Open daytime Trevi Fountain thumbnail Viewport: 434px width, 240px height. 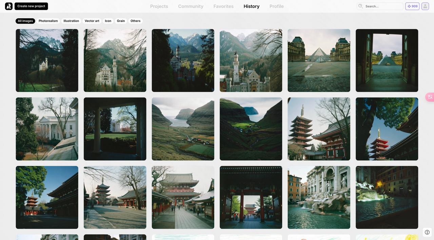tap(319, 197)
